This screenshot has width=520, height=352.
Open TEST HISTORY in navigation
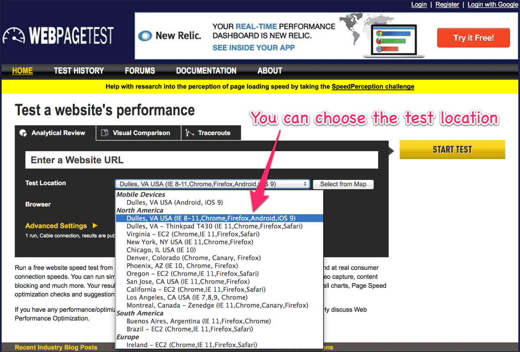79,71
